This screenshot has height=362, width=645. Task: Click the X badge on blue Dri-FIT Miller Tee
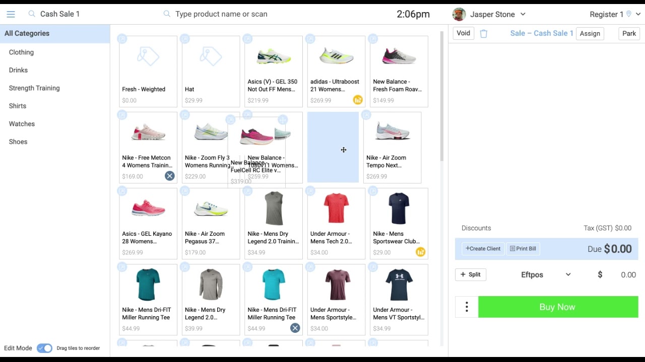pyautogui.click(x=295, y=328)
